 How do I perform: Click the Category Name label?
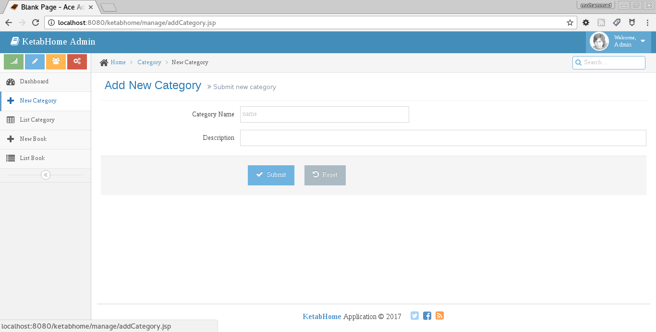pos(213,114)
